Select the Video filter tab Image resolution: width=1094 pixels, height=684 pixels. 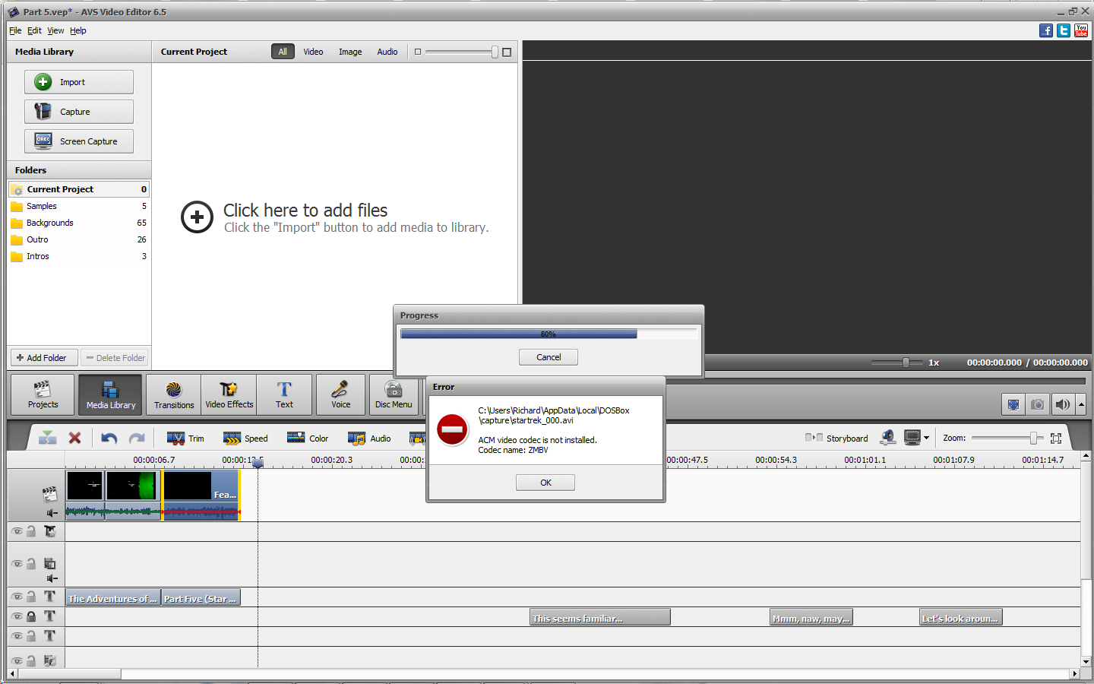(x=313, y=52)
